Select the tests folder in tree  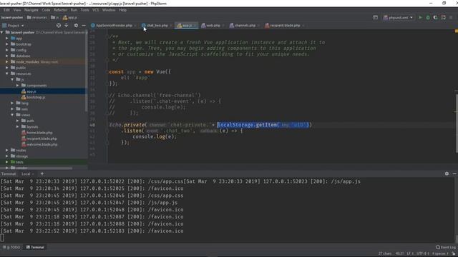pyautogui.click(x=19, y=162)
